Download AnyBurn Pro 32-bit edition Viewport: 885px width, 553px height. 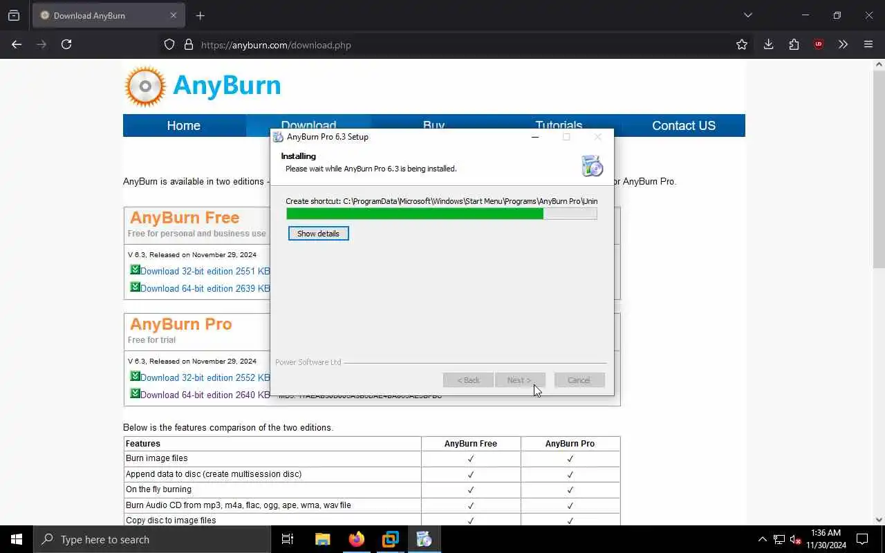click(205, 378)
